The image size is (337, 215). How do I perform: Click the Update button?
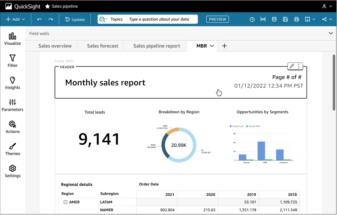click(75, 19)
